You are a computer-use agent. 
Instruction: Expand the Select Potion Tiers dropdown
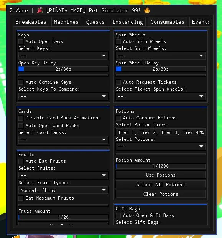(x=161, y=132)
